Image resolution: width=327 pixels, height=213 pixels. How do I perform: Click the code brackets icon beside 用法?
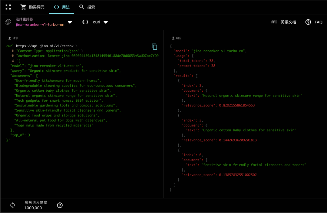point(57,7)
